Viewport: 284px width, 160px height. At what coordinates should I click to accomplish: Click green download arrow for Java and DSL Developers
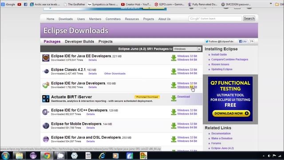174,139
